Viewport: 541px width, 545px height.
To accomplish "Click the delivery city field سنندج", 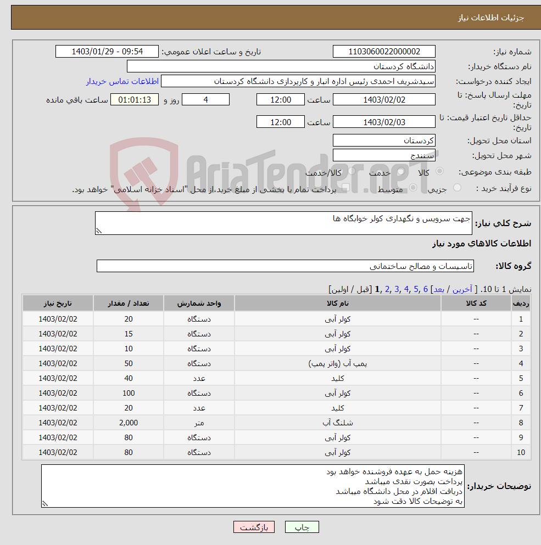I will click(x=384, y=155).
